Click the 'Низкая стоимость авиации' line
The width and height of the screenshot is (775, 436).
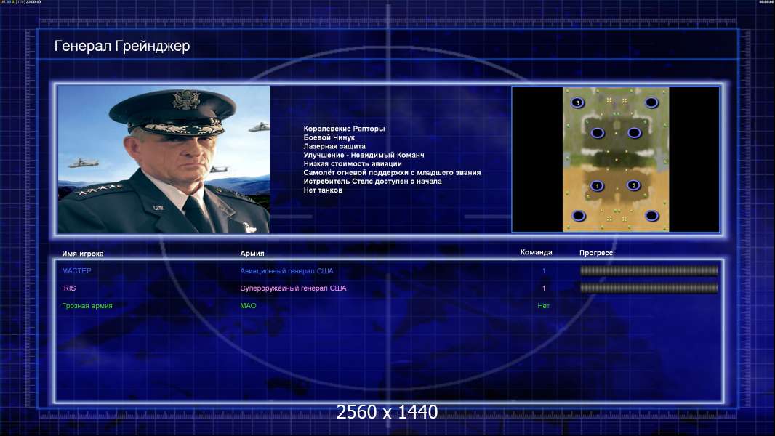(353, 164)
